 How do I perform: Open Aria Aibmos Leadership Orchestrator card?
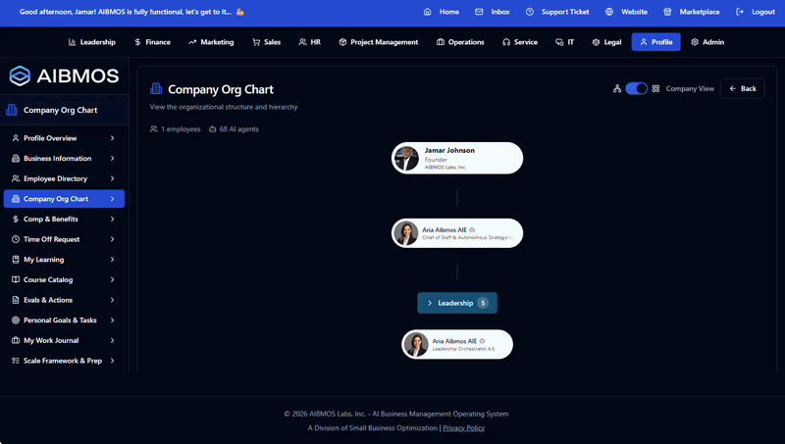[457, 344]
